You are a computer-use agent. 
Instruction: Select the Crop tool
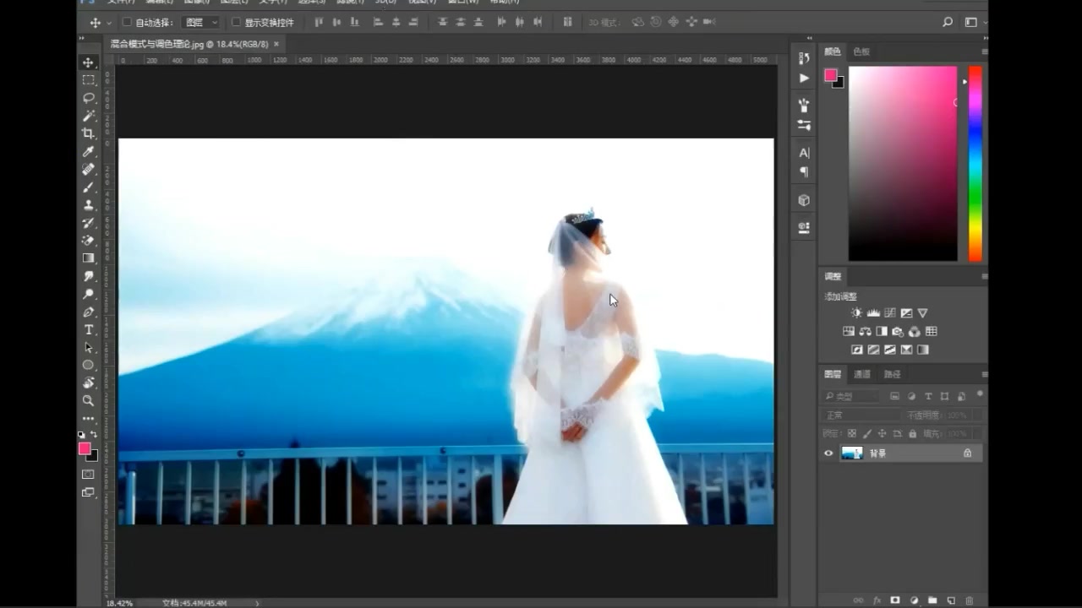click(88, 133)
